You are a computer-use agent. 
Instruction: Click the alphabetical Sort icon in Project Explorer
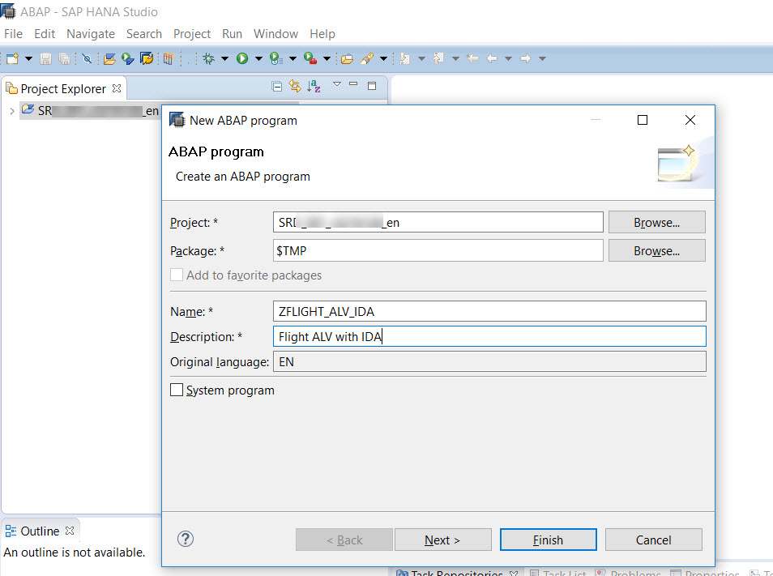(x=311, y=86)
